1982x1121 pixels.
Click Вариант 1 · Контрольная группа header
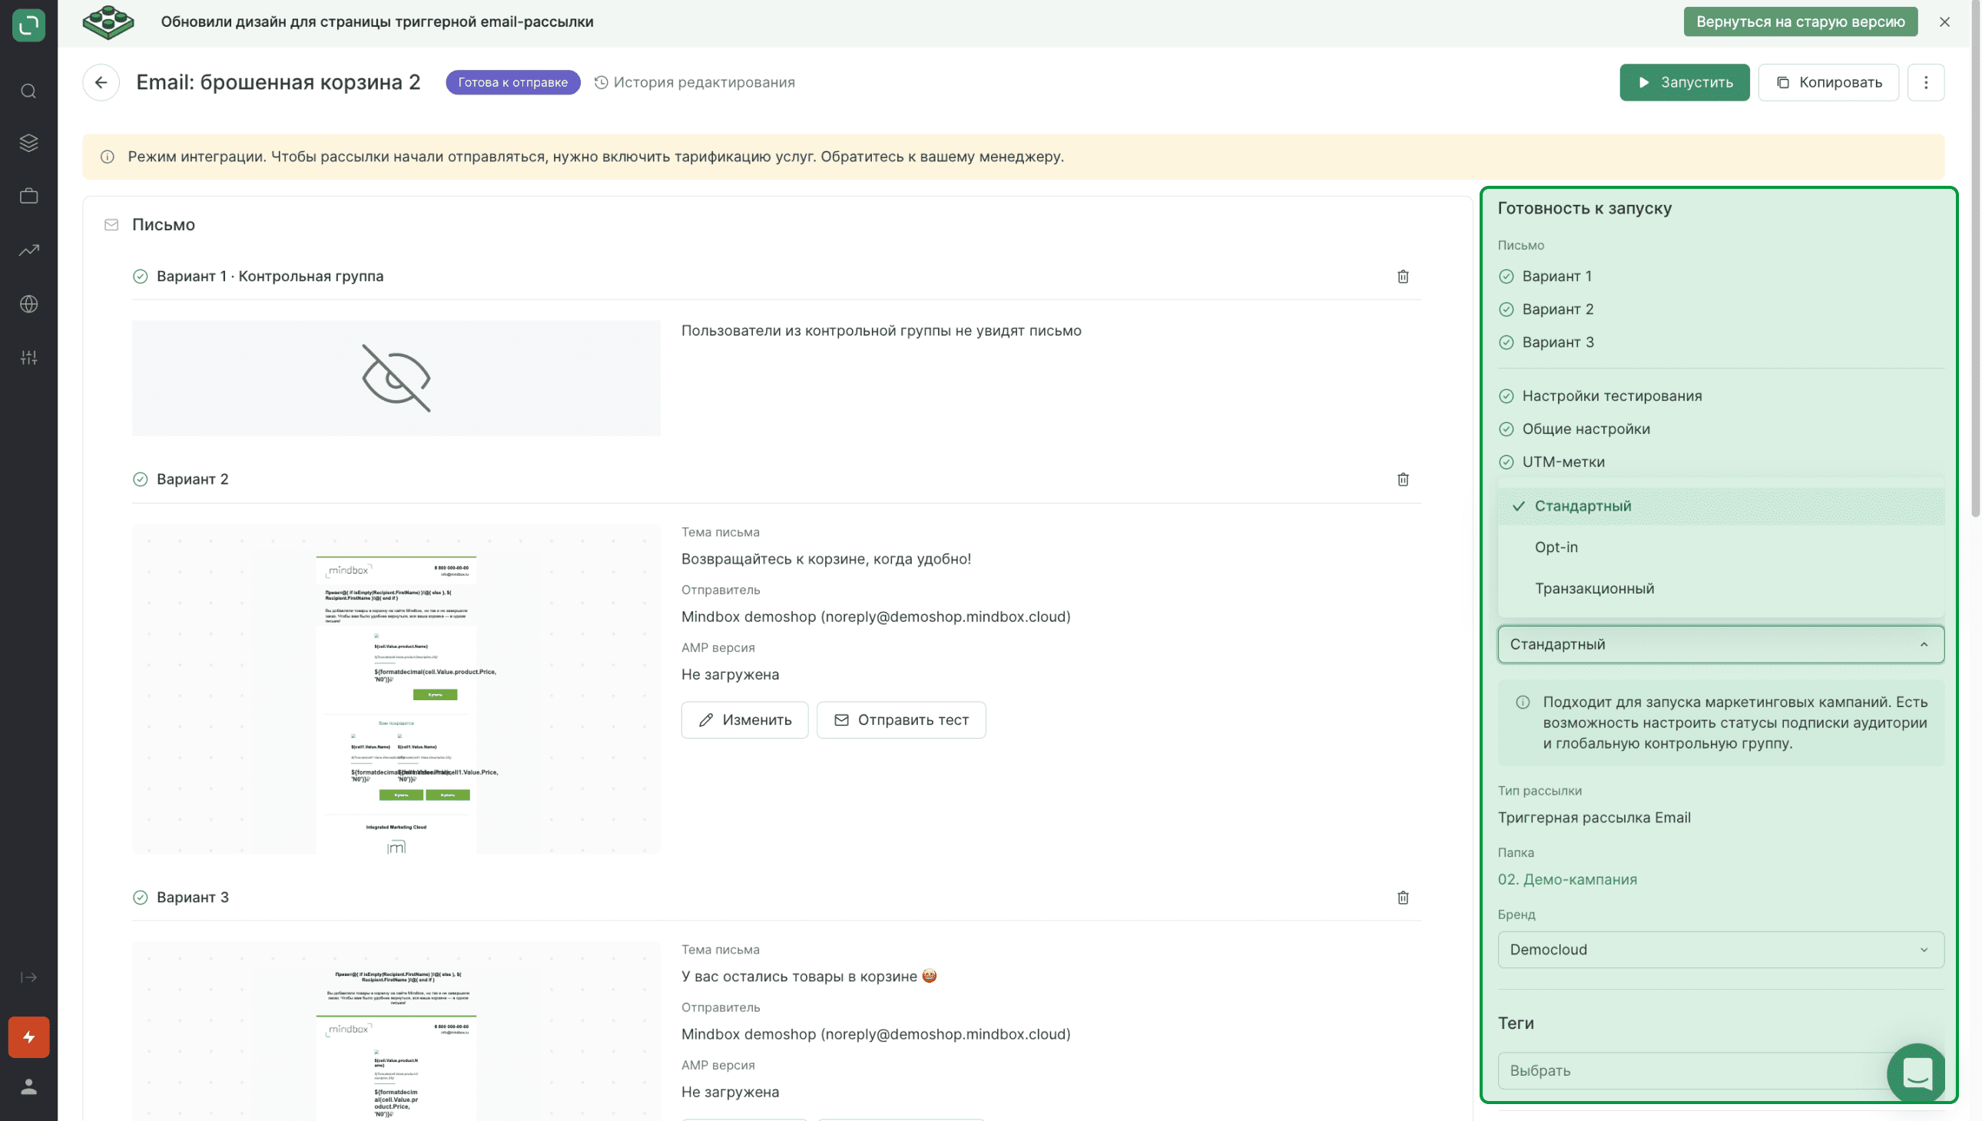[x=270, y=276]
